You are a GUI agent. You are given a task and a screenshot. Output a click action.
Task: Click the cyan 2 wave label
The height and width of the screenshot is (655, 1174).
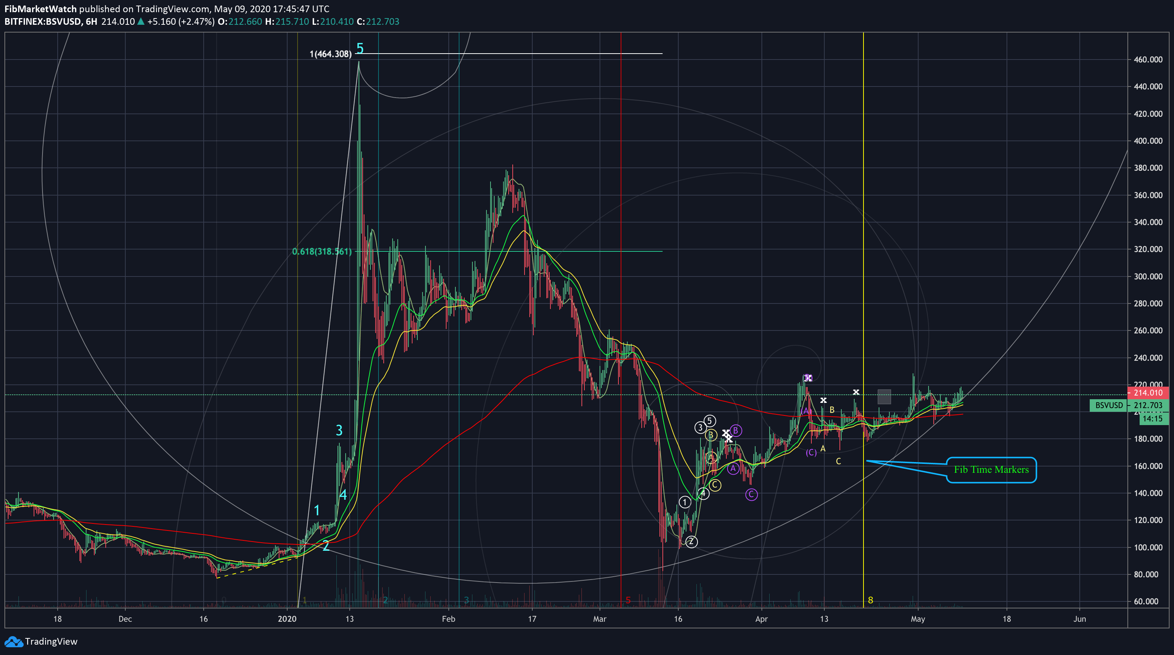[326, 546]
